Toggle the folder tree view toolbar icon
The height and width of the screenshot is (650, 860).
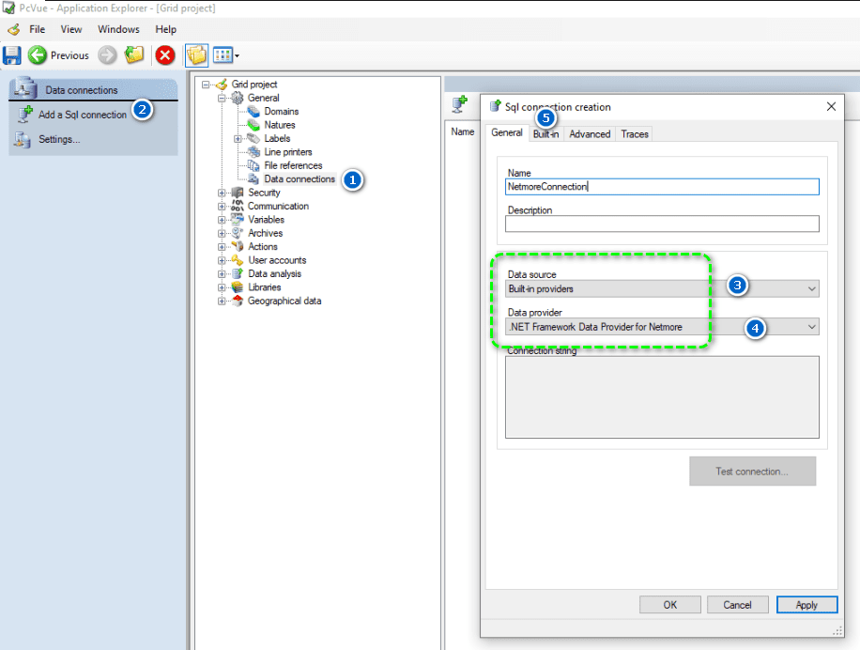pos(197,55)
